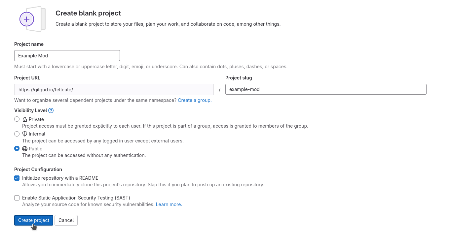Click the globe icon beside Public
This screenshot has height=246, width=453.
(x=25, y=149)
